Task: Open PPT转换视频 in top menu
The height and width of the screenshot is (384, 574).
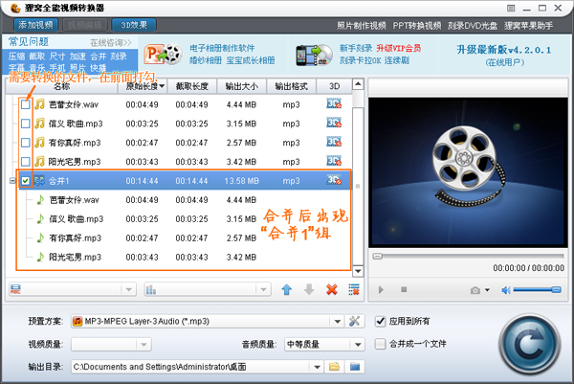Action: [415, 24]
